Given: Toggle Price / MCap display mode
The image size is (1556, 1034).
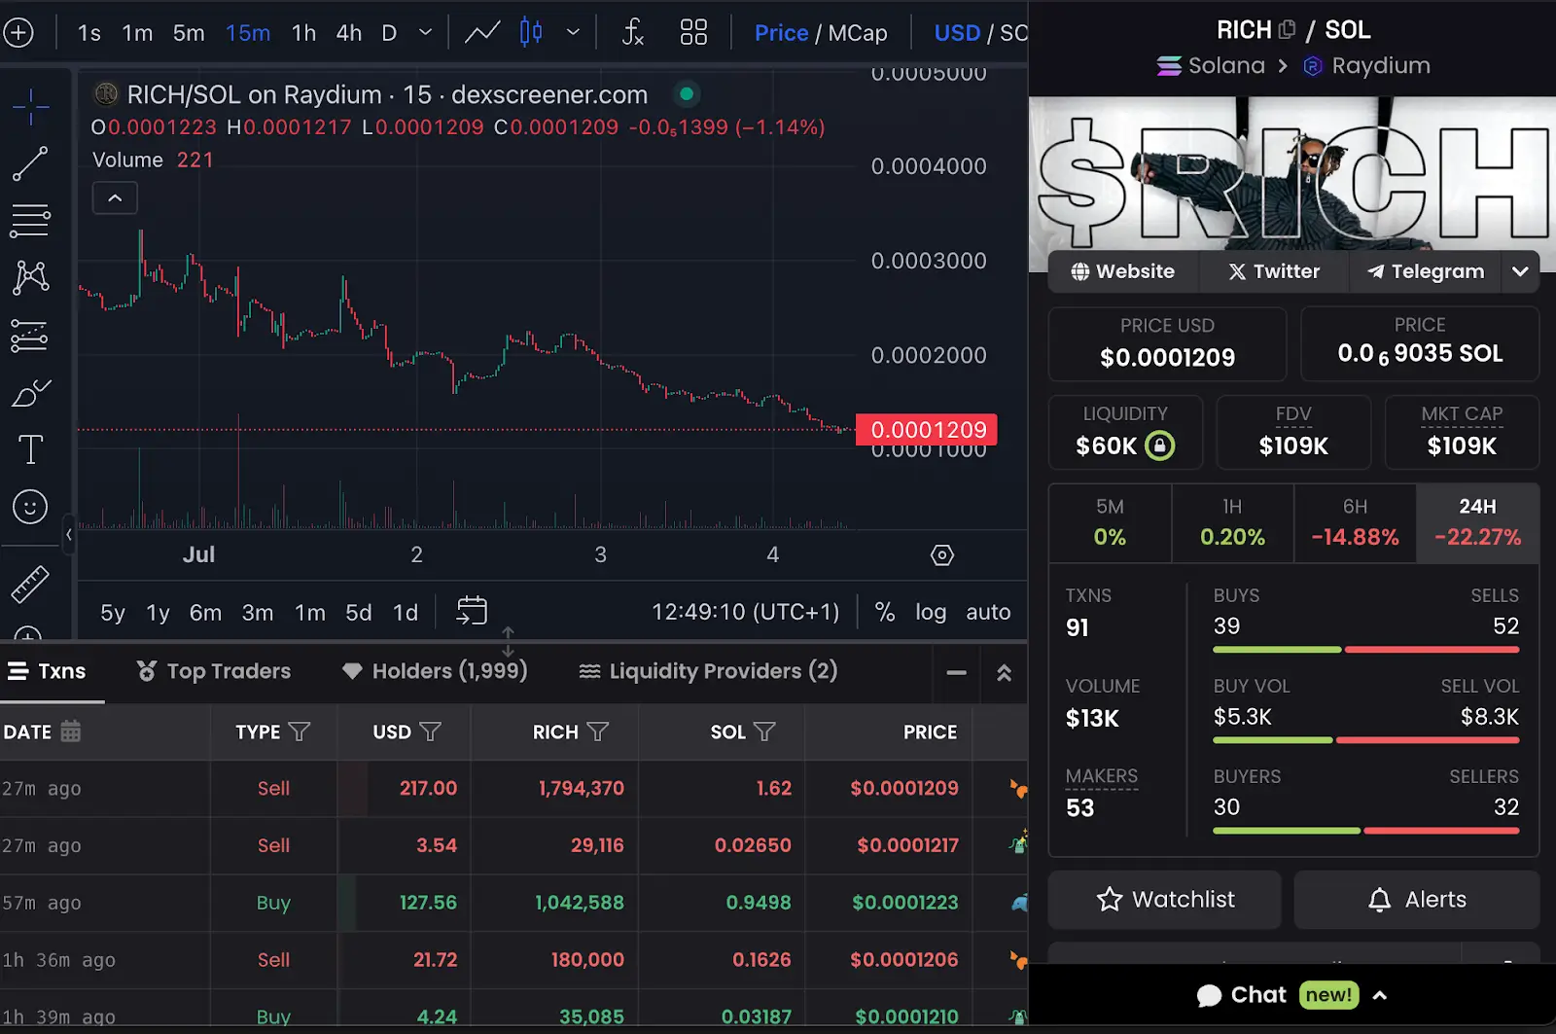Looking at the screenshot, I should click(821, 32).
